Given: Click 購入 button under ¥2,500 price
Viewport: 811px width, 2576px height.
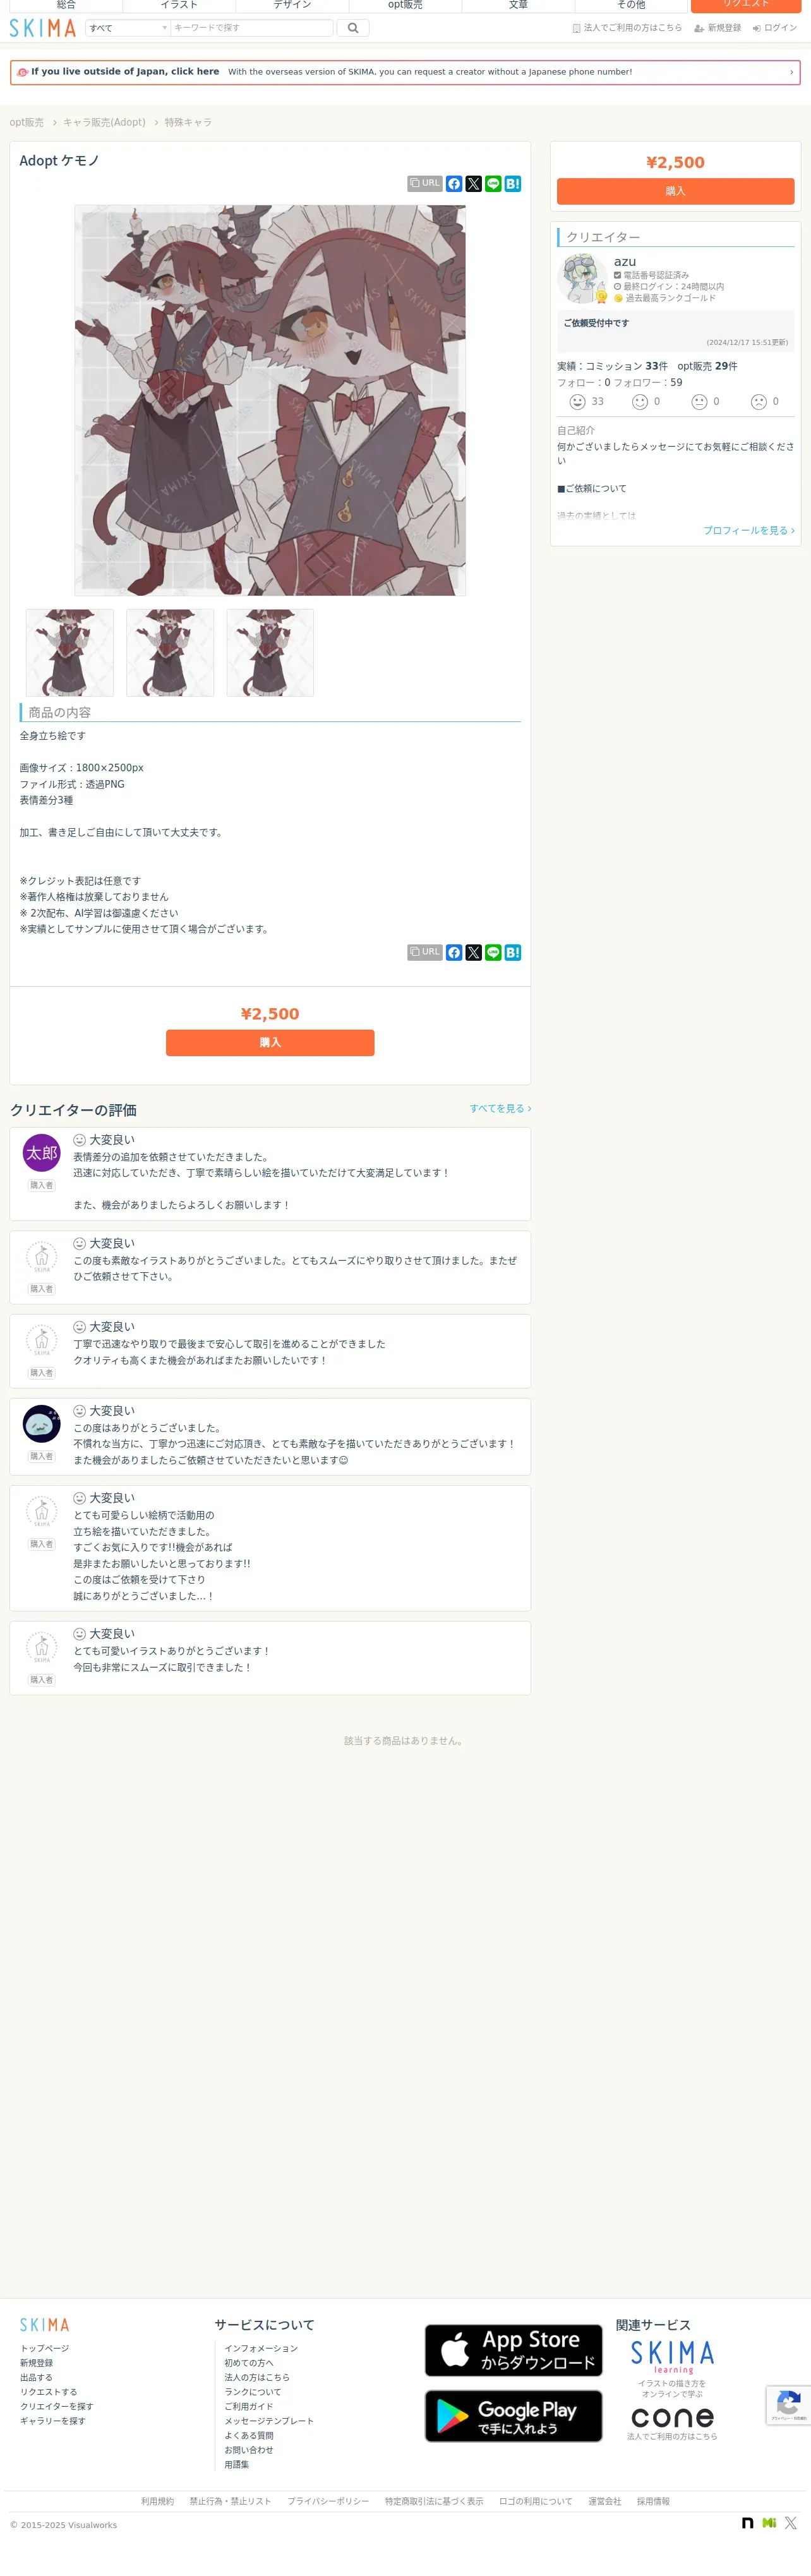Looking at the screenshot, I should coord(270,1042).
